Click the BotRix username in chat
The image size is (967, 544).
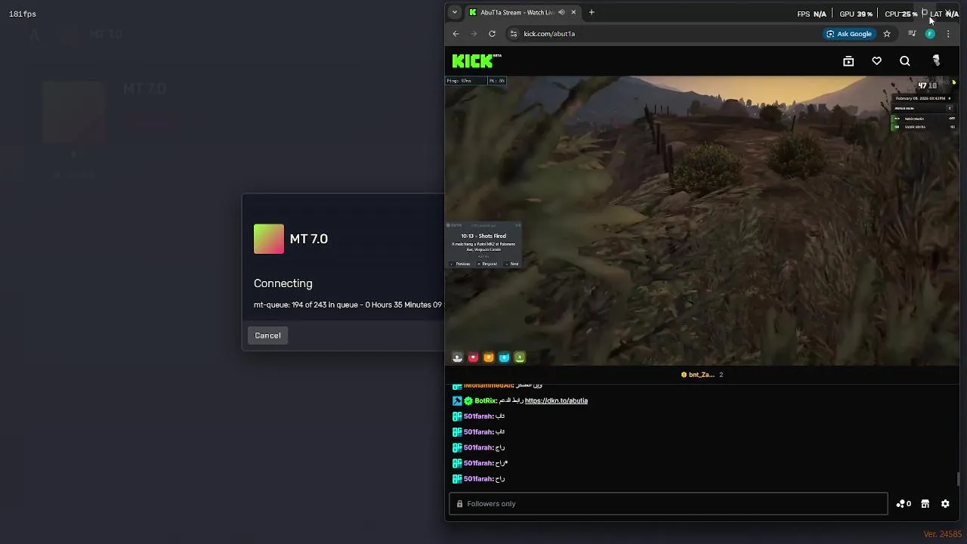pyautogui.click(x=486, y=400)
